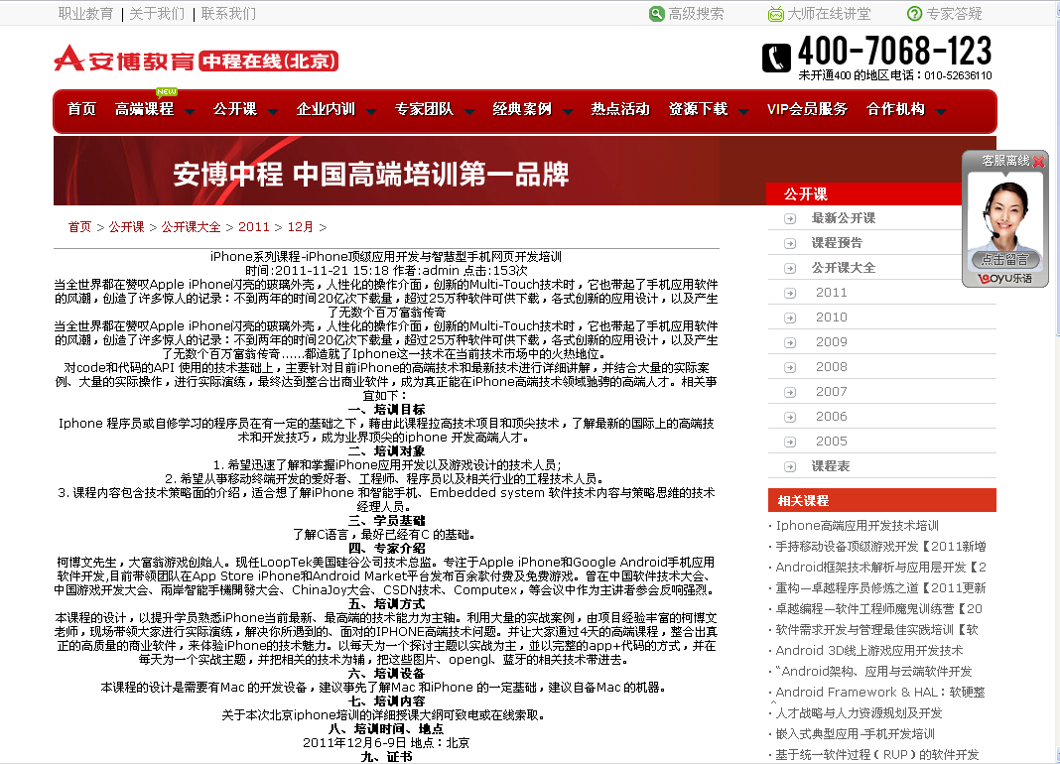The image size is (1060, 764).
Task: Expand the 企业内训 dropdown arrow
Action: coord(371,111)
